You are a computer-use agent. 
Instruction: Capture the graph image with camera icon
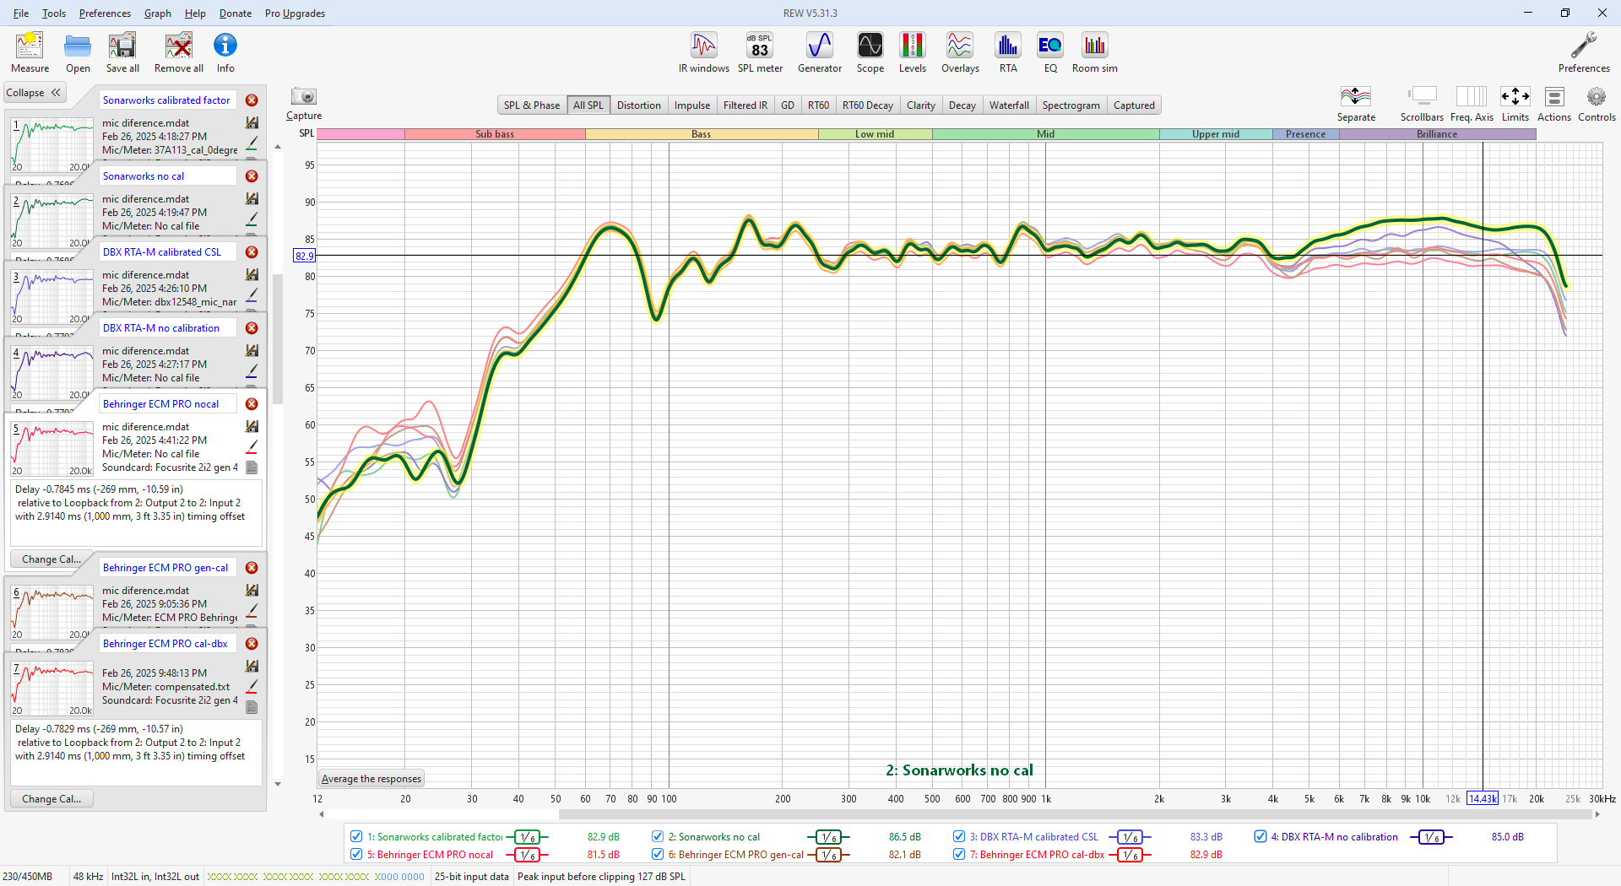click(304, 103)
